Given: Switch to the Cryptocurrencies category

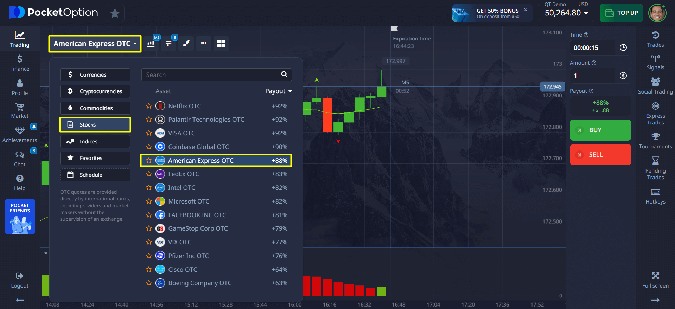Looking at the screenshot, I should (95, 91).
